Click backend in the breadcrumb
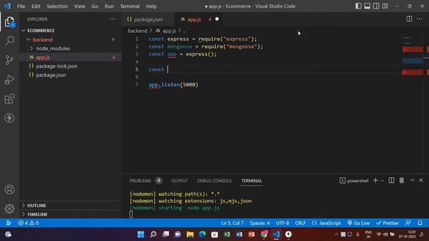 pyautogui.click(x=137, y=31)
